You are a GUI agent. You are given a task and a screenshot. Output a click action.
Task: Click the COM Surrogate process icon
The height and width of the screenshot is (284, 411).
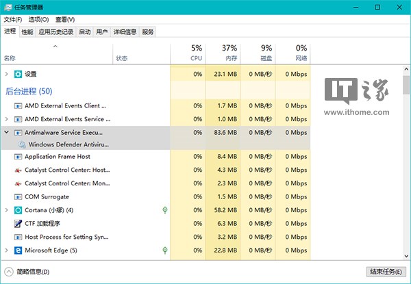[x=18, y=197]
